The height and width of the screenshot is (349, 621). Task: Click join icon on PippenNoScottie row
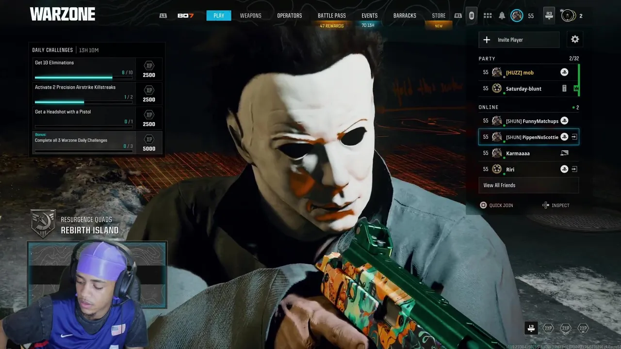tap(574, 137)
